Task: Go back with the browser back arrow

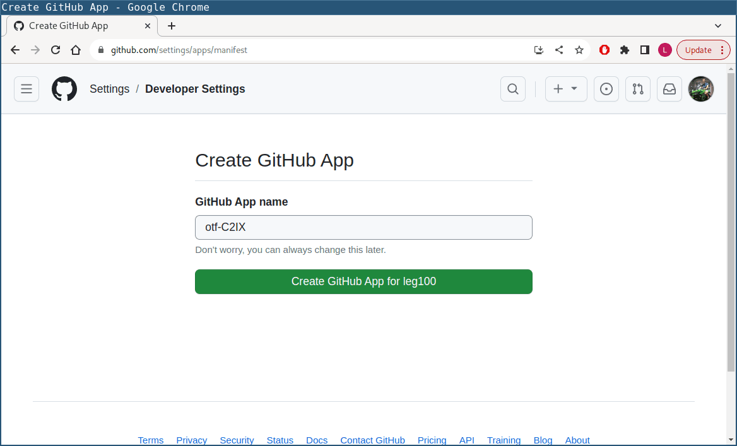Action: click(x=15, y=50)
